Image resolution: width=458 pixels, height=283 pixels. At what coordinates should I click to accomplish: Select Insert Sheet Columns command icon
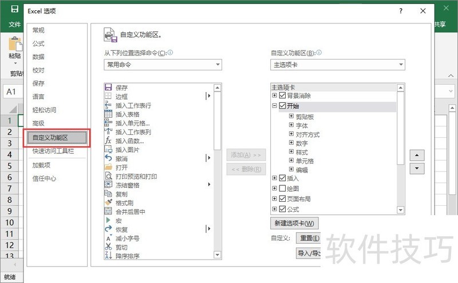(x=108, y=131)
